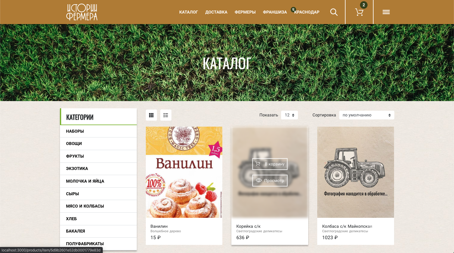Viewport: 454px width, 253px height.
Task: Click the Волшебное дерево producer label
Action: [x=166, y=231]
